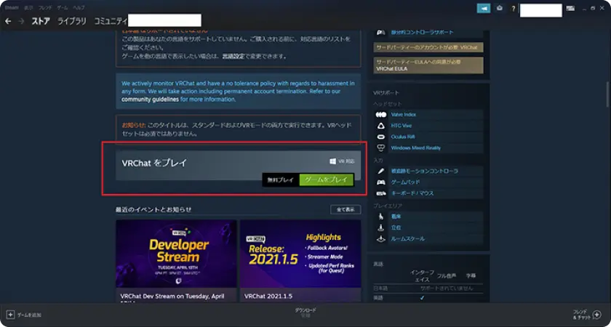
Task: Click the 無料プレイ label
Action: [281, 180]
